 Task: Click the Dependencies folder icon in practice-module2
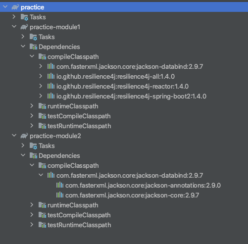(33, 155)
